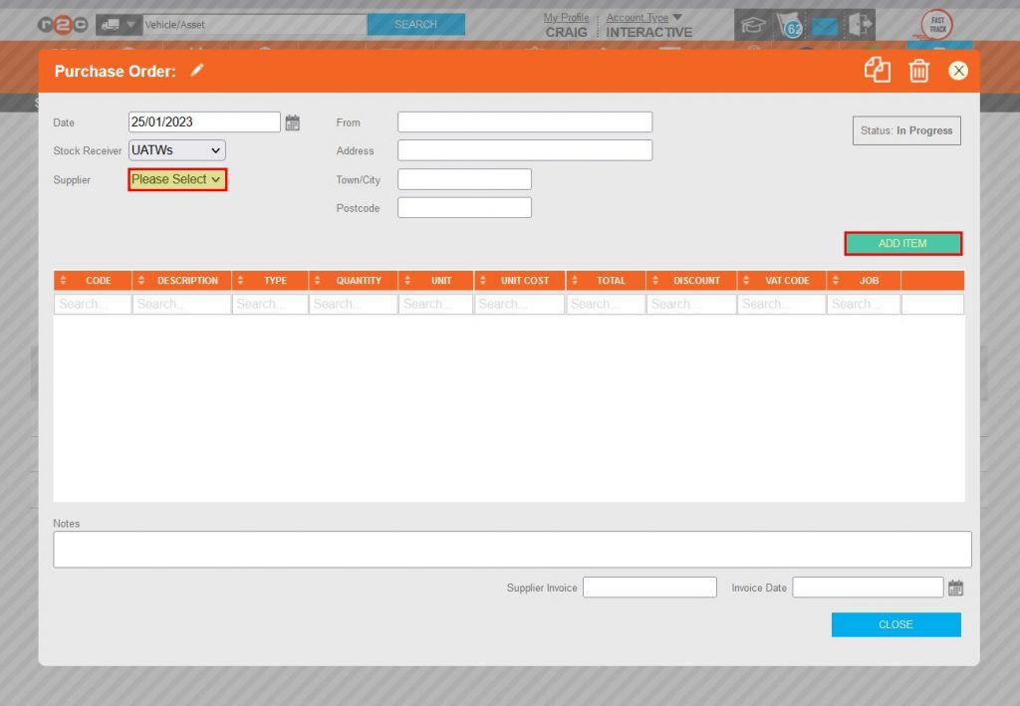Open the Supplier dropdown showing Please Select
This screenshot has width=1020, height=706.
pyautogui.click(x=176, y=179)
